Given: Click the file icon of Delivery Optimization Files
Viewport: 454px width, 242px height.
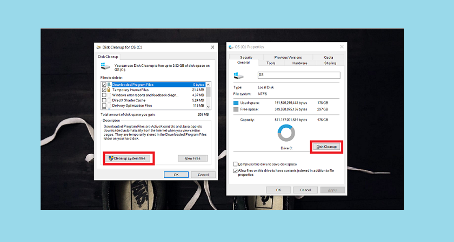Looking at the screenshot, I should (109, 106).
